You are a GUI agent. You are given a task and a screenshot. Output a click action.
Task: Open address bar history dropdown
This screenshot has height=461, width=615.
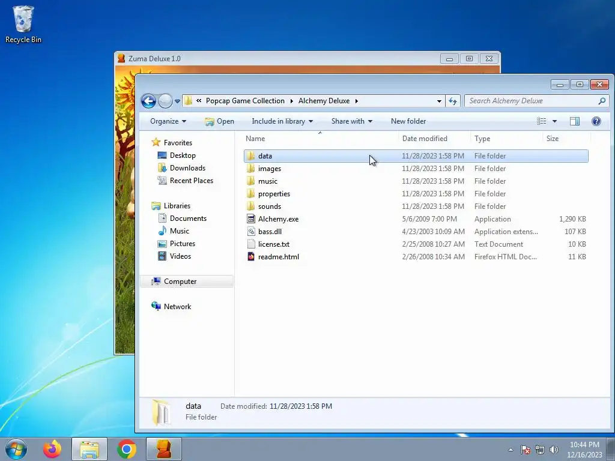(x=439, y=101)
